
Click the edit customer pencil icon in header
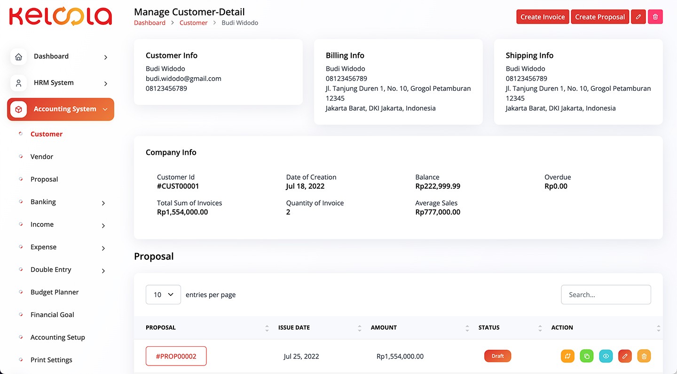point(638,17)
